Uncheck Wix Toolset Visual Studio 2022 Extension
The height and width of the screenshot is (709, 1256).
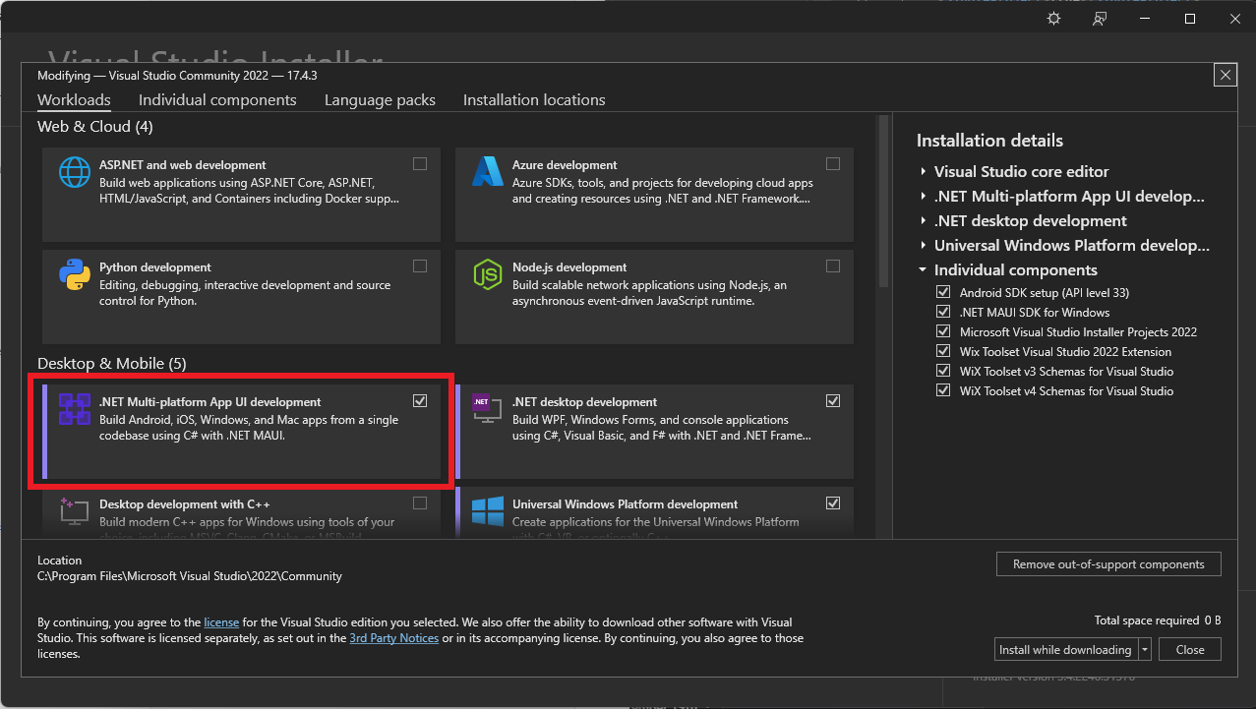click(x=943, y=351)
